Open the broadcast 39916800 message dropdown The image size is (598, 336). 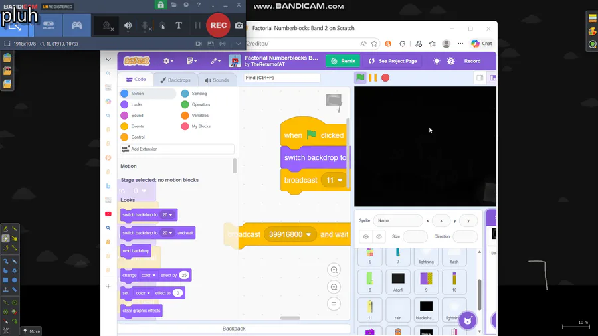pyautogui.click(x=290, y=234)
